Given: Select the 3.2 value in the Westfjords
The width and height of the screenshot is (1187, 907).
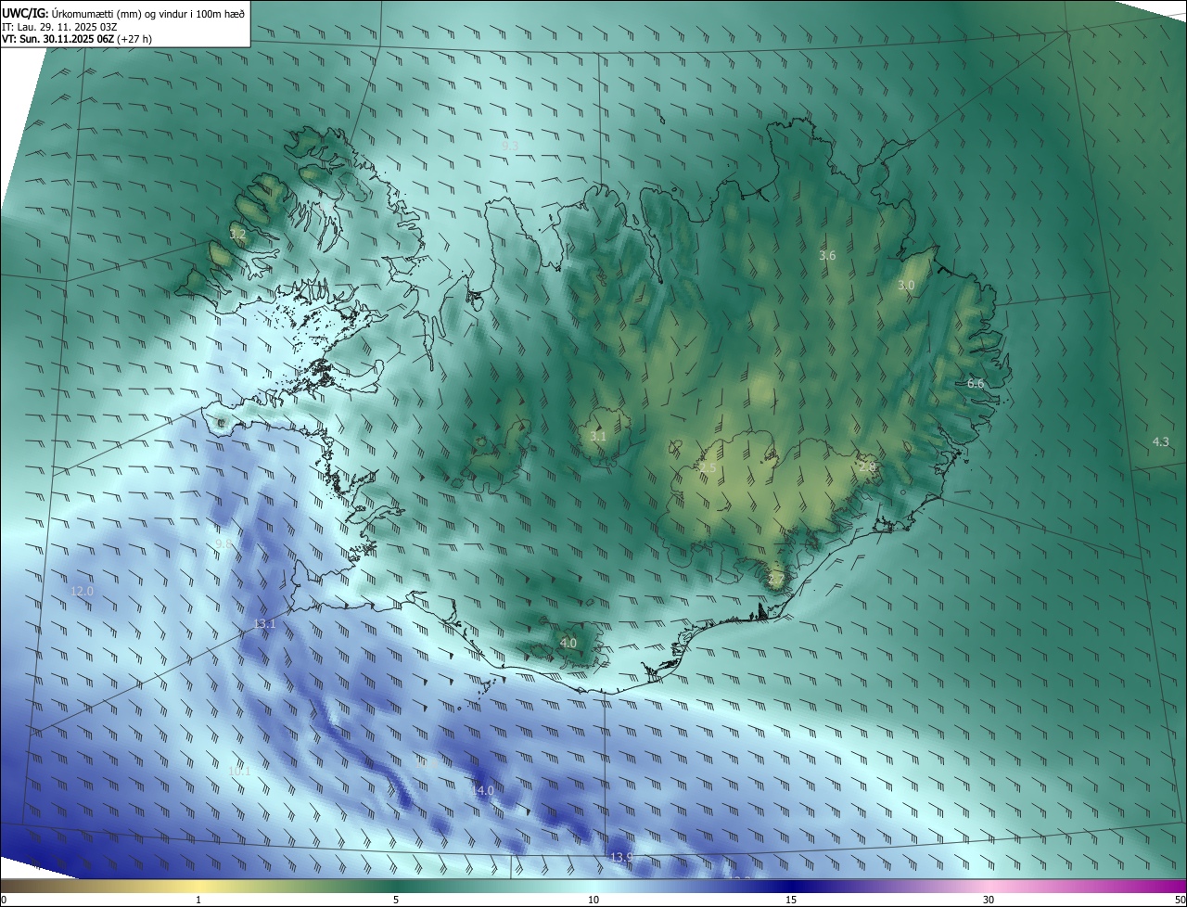Looking at the screenshot, I should click(x=238, y=235).
